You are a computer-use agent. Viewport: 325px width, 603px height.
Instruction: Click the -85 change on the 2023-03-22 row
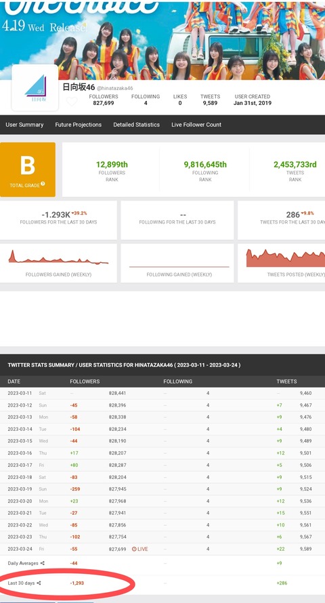[x=74, y=525]
